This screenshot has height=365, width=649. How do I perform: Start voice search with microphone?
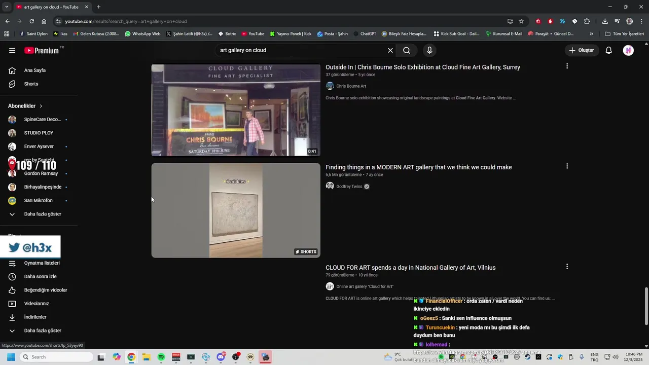(429, 50)
